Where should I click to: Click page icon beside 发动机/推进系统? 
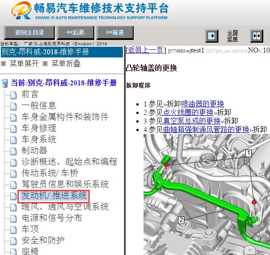13,196
